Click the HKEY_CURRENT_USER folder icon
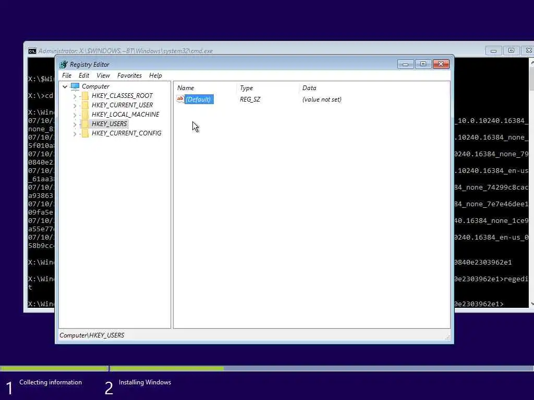Viewport: 534px width, 400px height. tap(85, 105)
